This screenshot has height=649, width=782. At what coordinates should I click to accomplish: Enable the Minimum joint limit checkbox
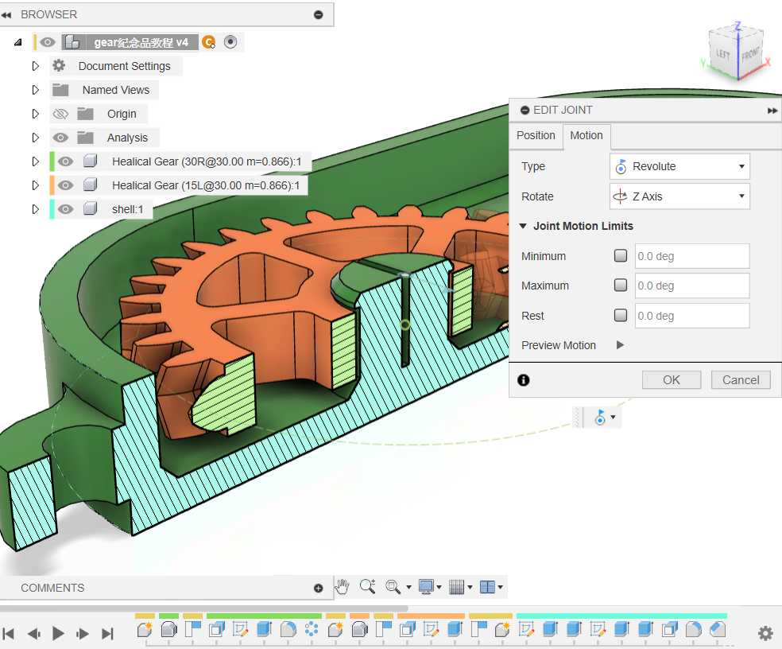[x=621, y=256]
